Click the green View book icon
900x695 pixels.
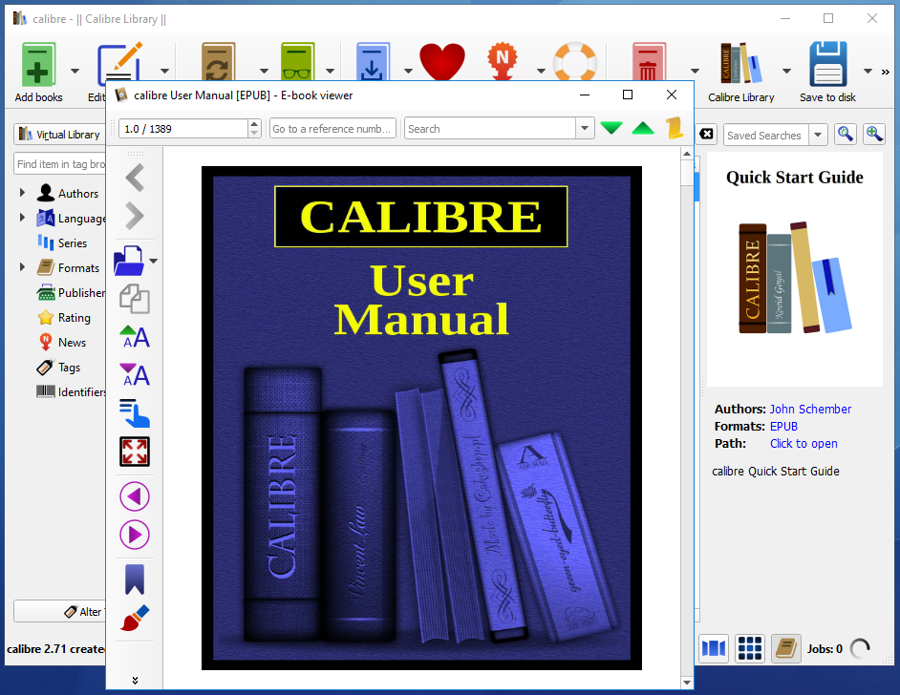(x=297, y=61)
